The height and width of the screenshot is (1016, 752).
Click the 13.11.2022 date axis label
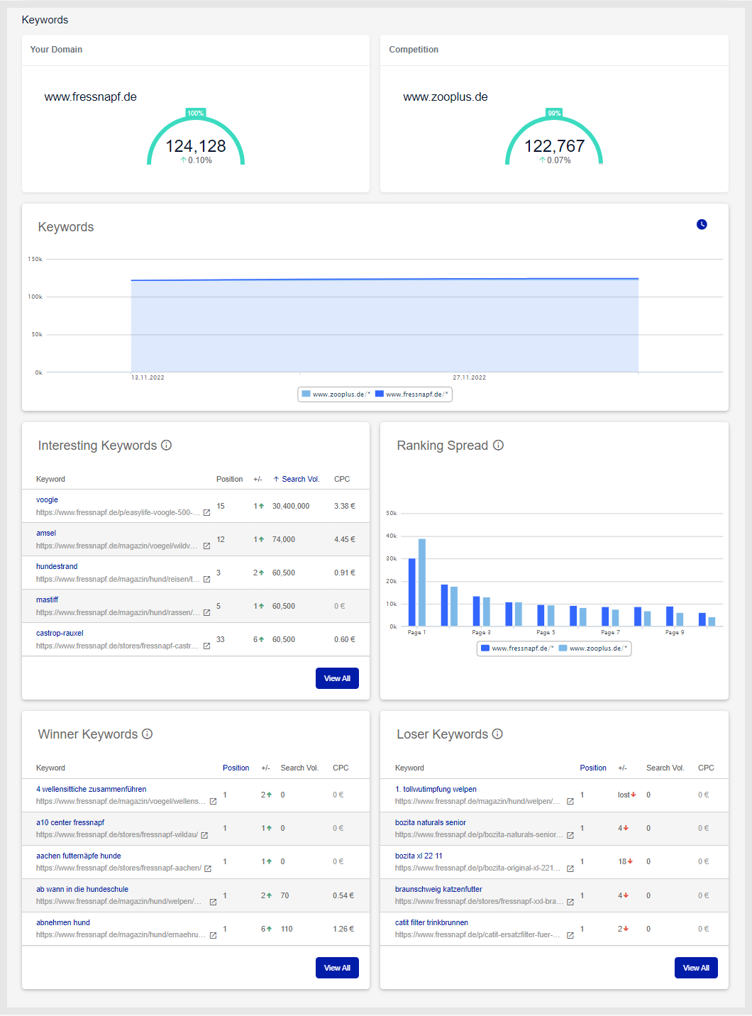point(148,377)
